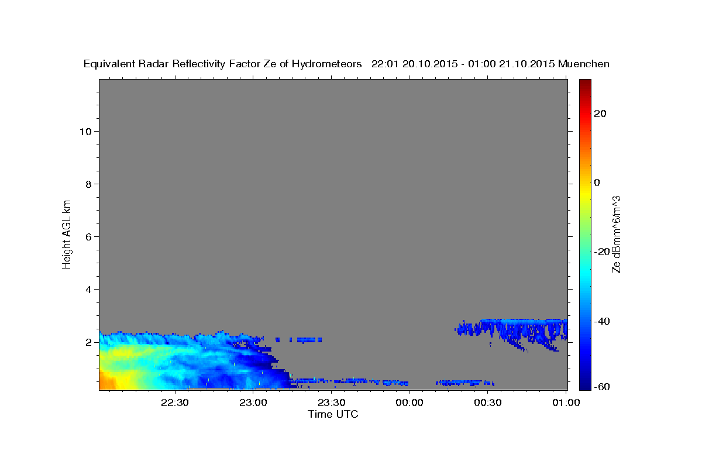Click the 23:00 time tick label
702x468 pixels.
point(253,402)
